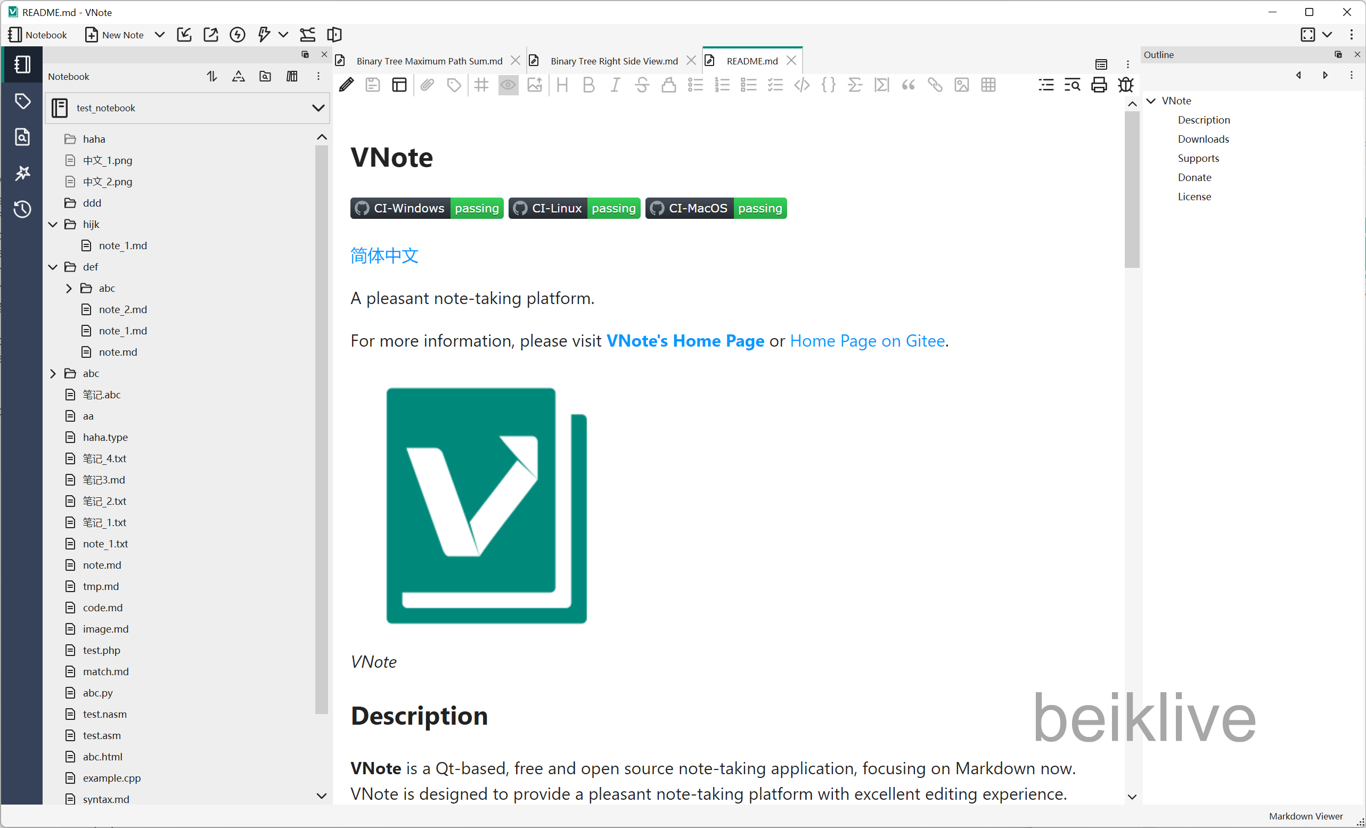Open the Notebook menu button
The image size is (1366, 828).
38,35
